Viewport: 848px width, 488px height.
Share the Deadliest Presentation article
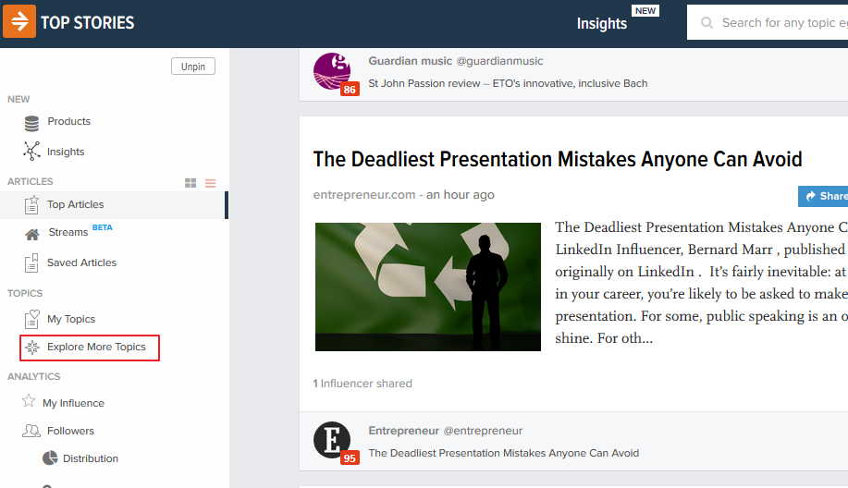823,196
